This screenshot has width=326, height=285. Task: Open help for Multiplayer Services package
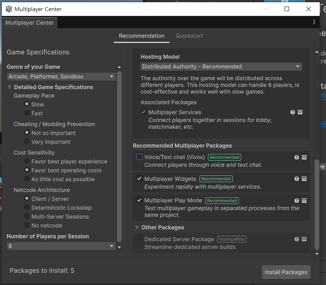pos(293,113)
